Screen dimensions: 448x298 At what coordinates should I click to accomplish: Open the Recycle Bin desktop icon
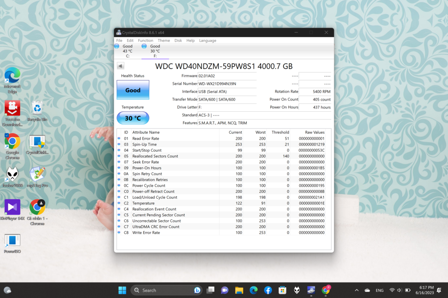point(37,111)
